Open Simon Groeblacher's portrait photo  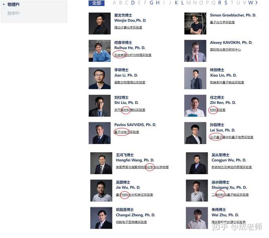point(195,24)
